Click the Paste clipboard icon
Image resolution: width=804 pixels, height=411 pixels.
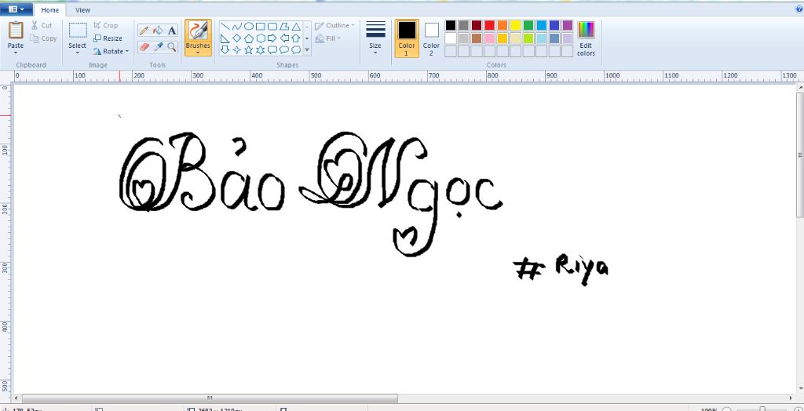[x=16, y=31]
